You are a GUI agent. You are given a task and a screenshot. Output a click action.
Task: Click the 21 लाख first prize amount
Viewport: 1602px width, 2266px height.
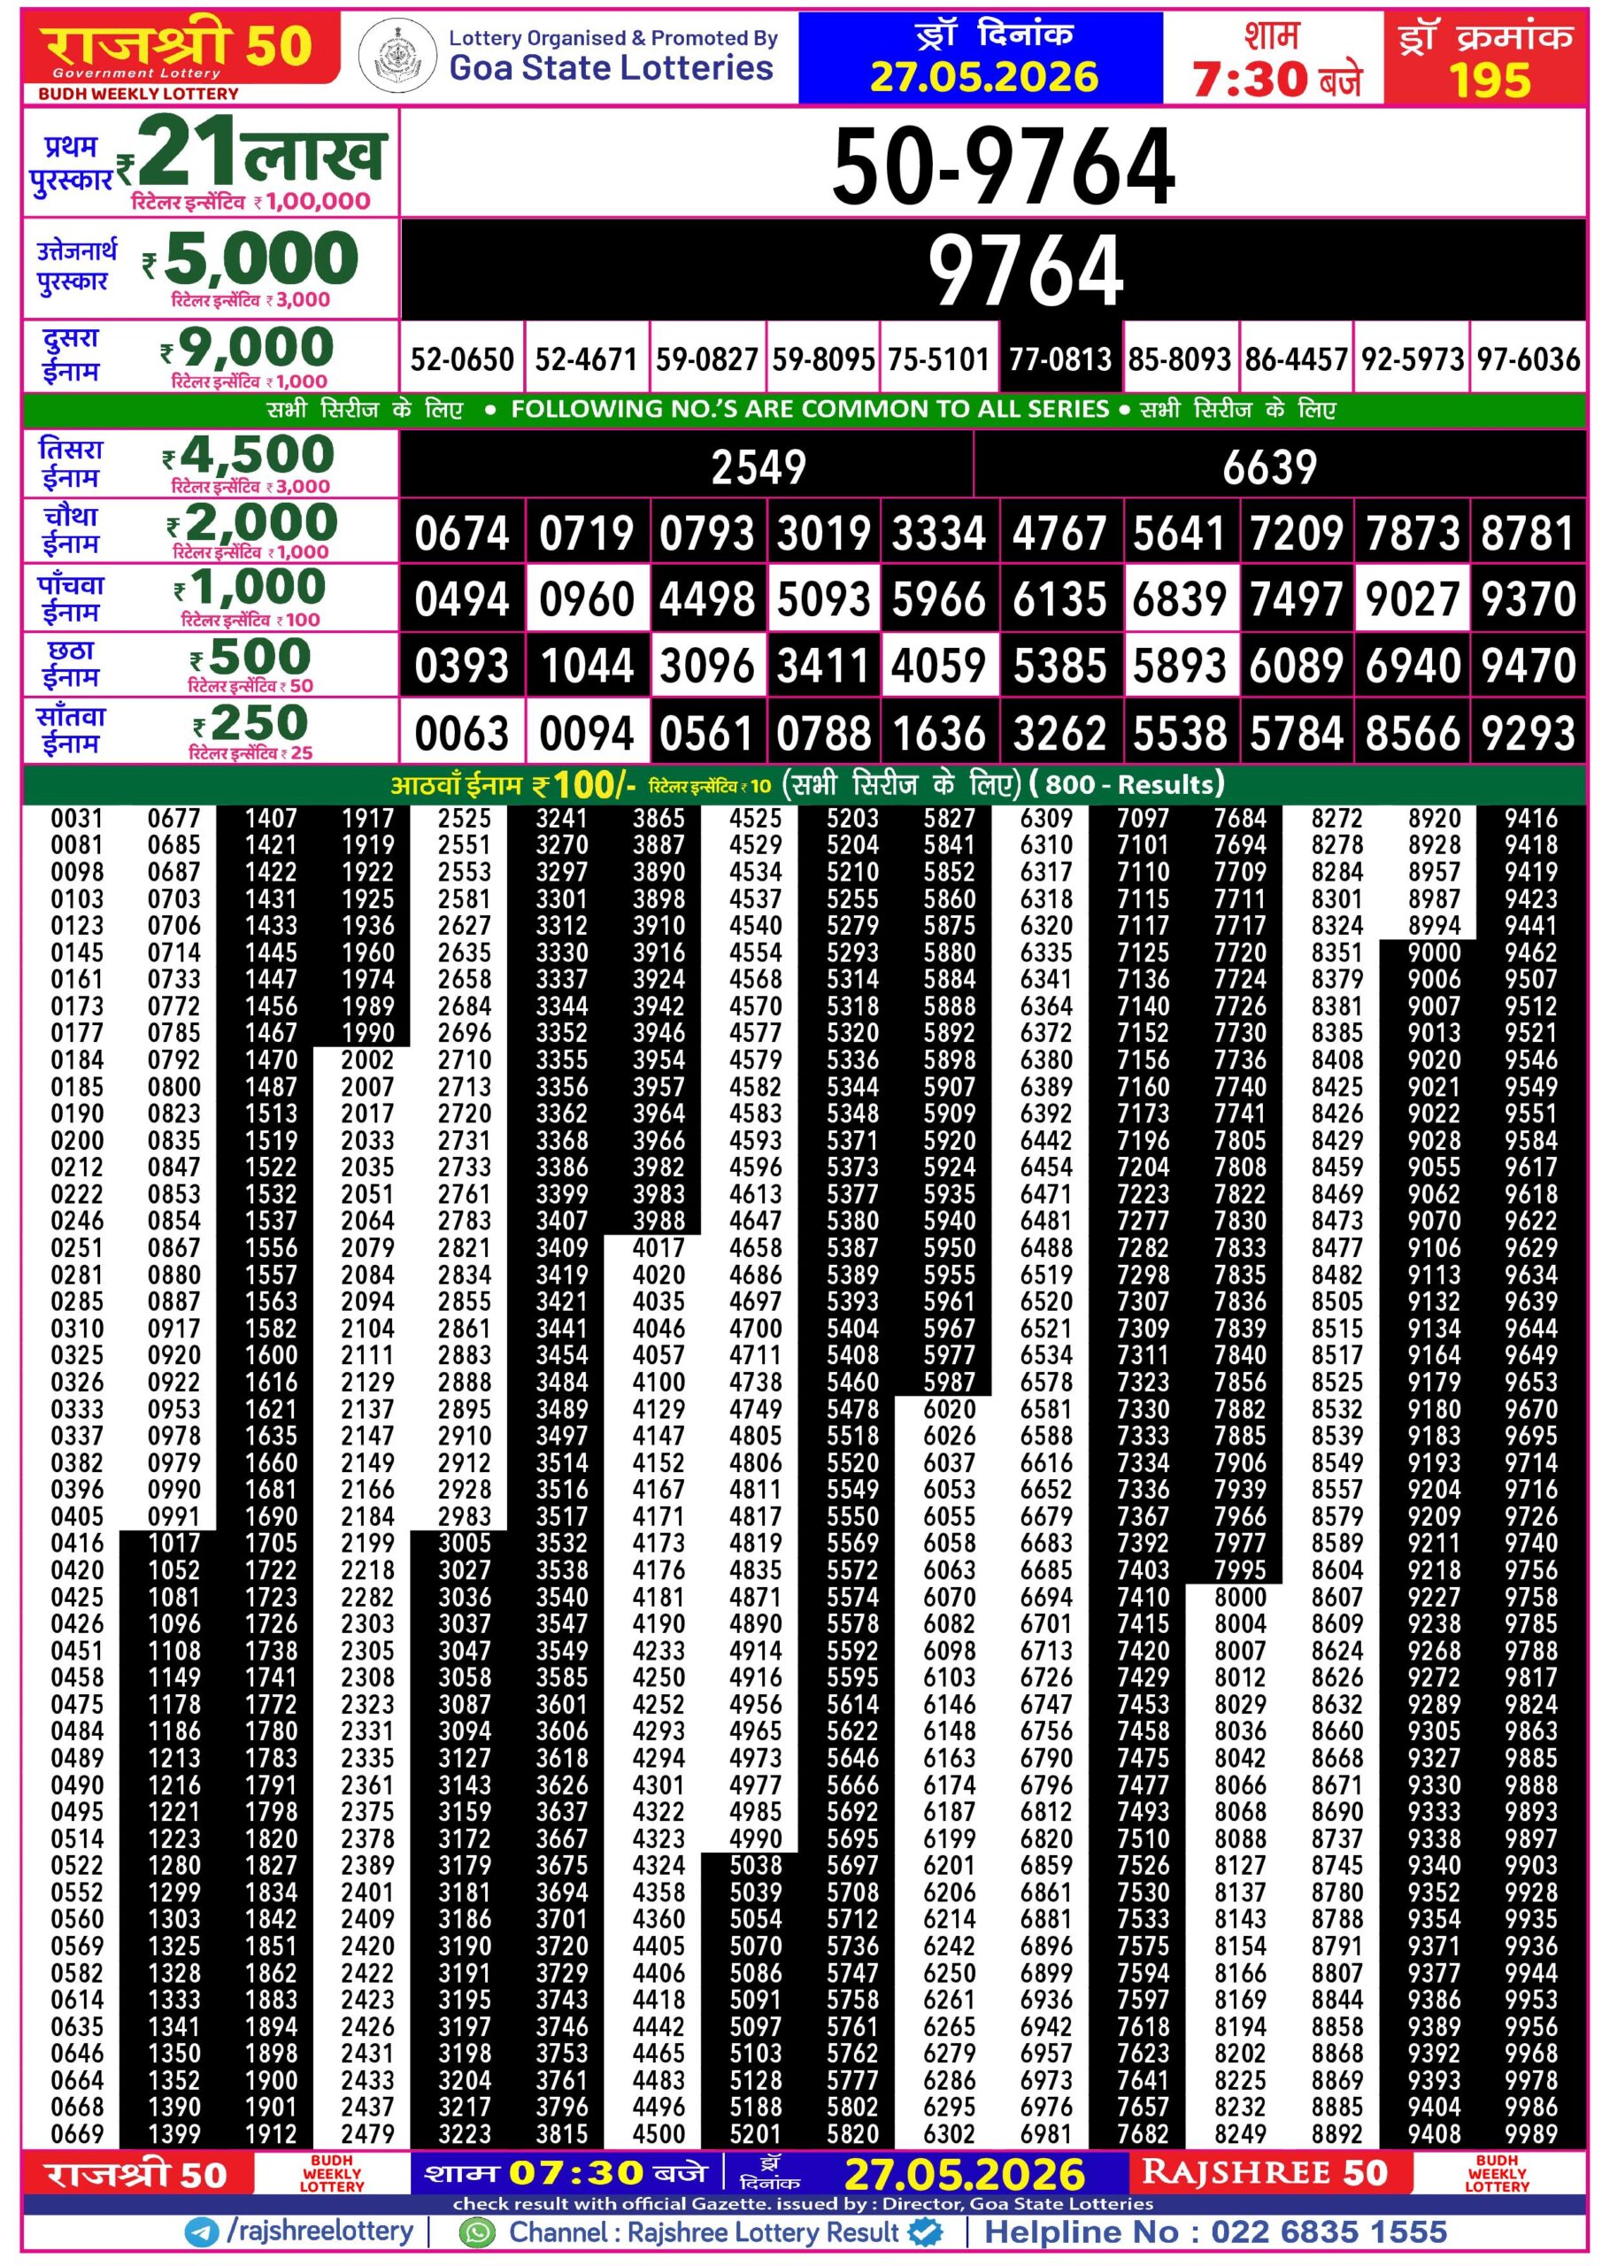pos(259,151)
